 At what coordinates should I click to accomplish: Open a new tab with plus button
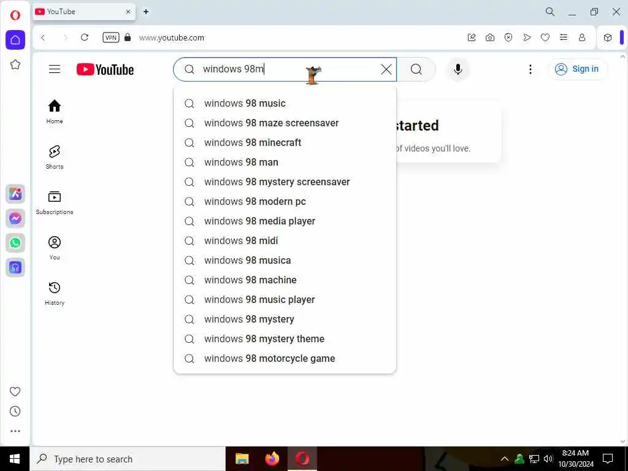[x=146, y=12]
